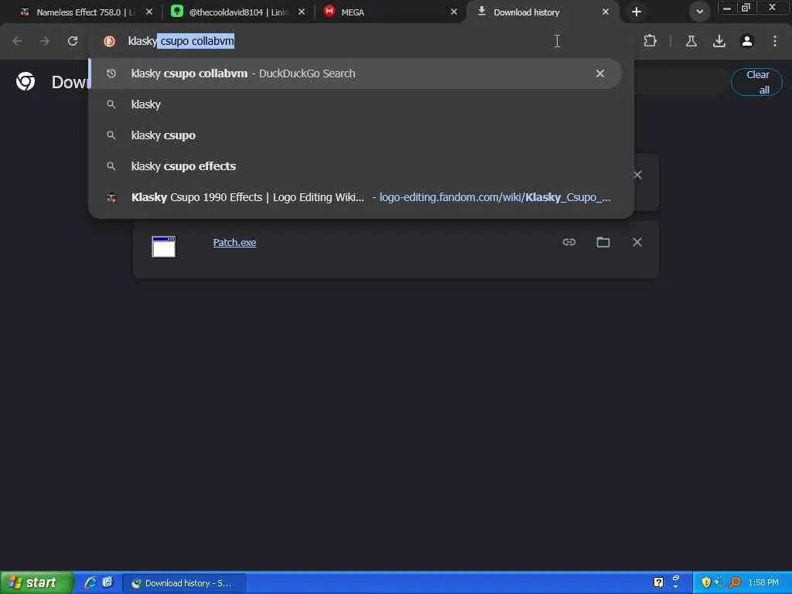
Task: Close the @thecooldavid8104 tab
Action: pyautogui.click(x=302, y=12)
